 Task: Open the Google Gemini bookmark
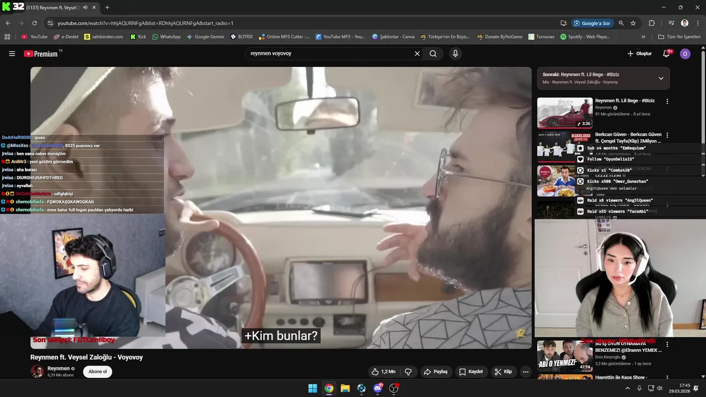(205, 37)
